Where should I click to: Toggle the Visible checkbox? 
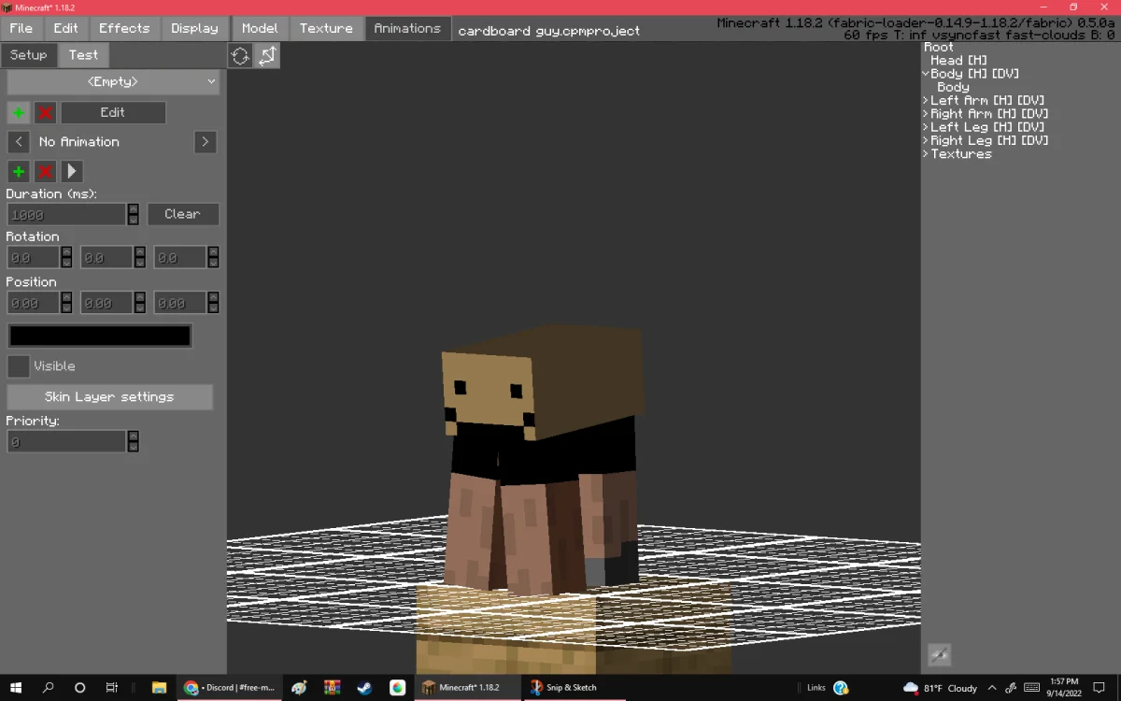18,366
